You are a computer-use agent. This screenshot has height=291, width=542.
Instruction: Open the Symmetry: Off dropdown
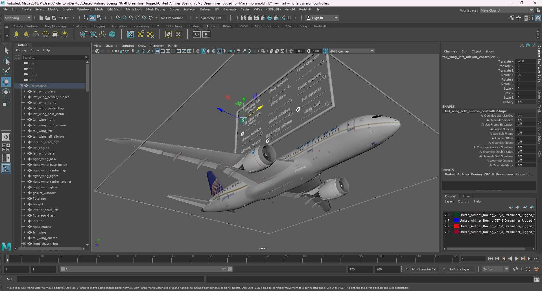click(x=214, y=18)
